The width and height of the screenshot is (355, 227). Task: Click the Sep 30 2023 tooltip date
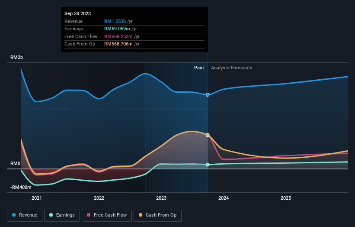(x=78, y=13)
